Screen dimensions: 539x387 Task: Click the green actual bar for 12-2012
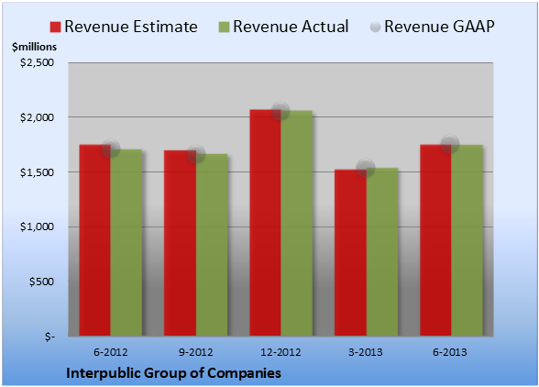coord(297,223)
